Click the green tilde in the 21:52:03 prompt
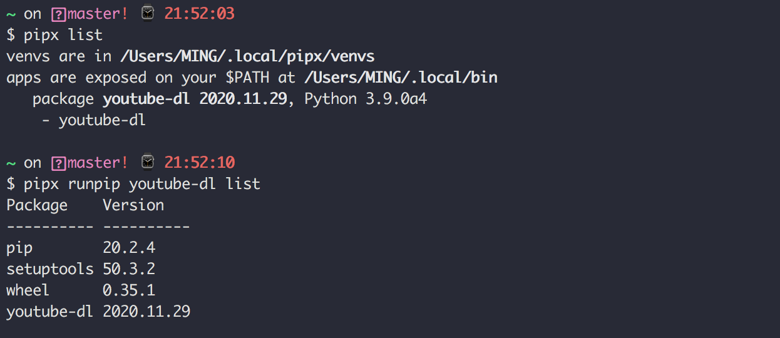780x338 pixels. pyautogui.click(x=11, y=14)
